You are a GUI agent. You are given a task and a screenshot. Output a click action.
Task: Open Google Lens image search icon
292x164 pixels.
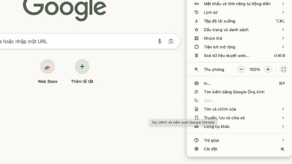point(171,41)
